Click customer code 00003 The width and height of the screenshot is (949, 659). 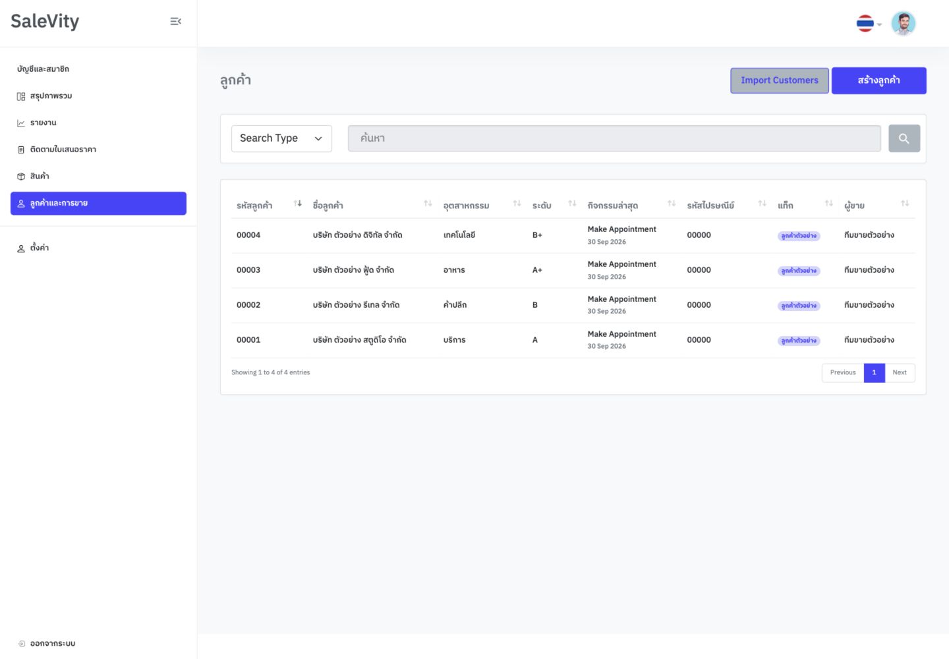248,270
